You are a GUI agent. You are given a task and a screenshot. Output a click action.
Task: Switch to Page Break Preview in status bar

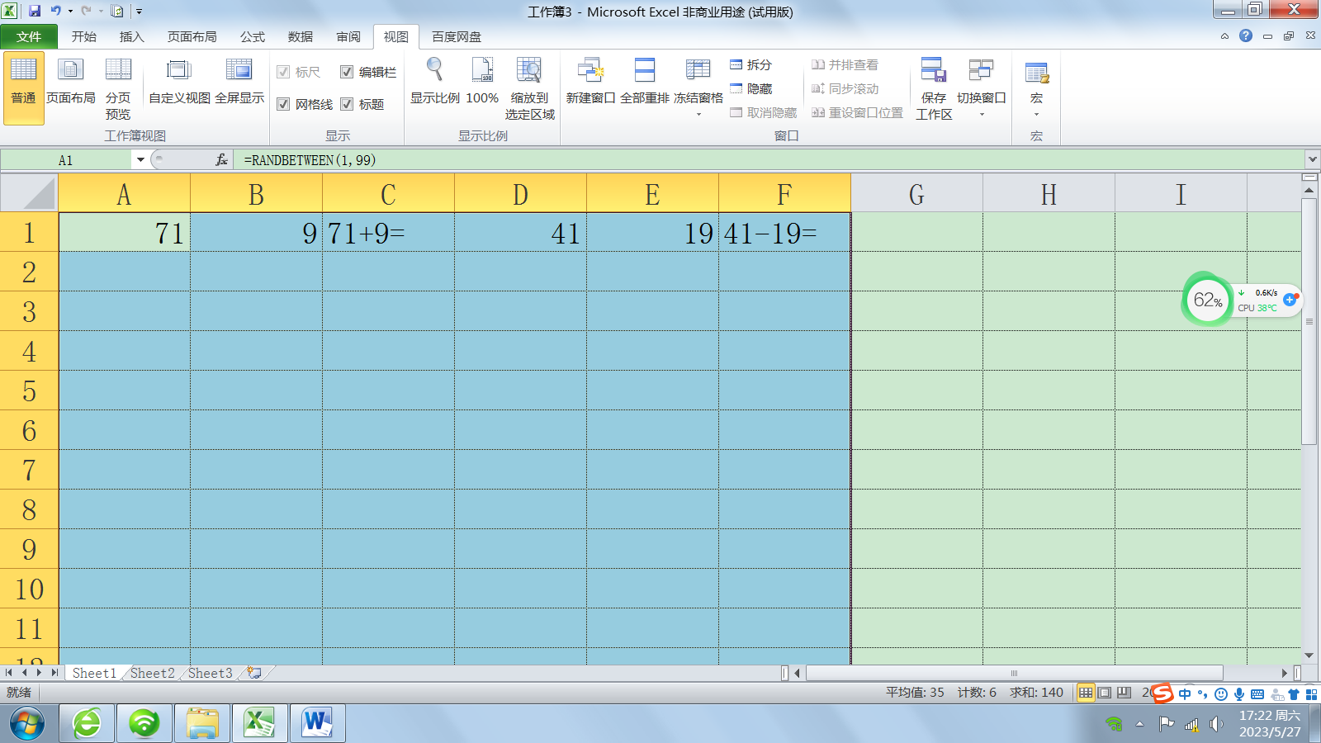[1124, 693]
